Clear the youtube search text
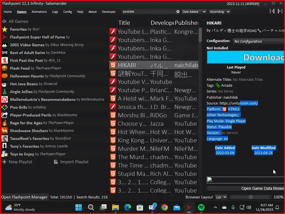 pos(178,12)
